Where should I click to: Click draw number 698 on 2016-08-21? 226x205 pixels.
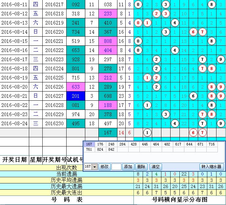click(x=108, y=96)
